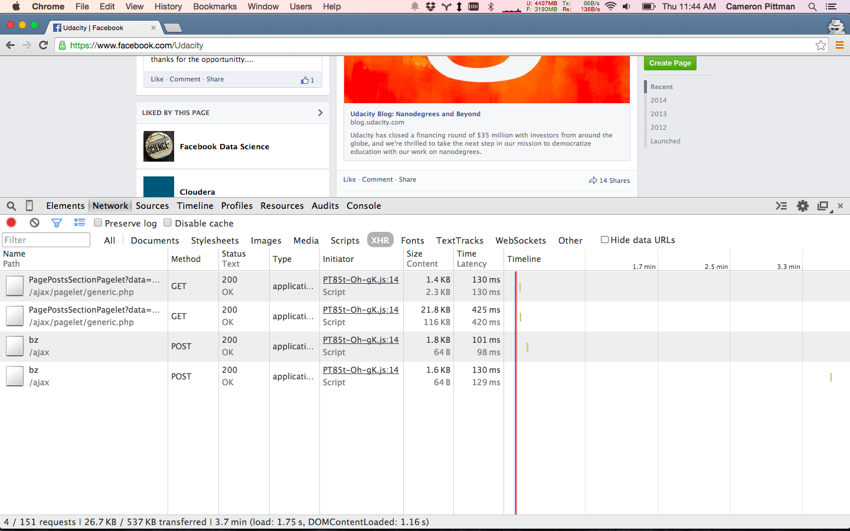Open initiator PT85t-Oh-gK.js:14 of first request
The image size is (850, 531).
(x=361, y=280)
